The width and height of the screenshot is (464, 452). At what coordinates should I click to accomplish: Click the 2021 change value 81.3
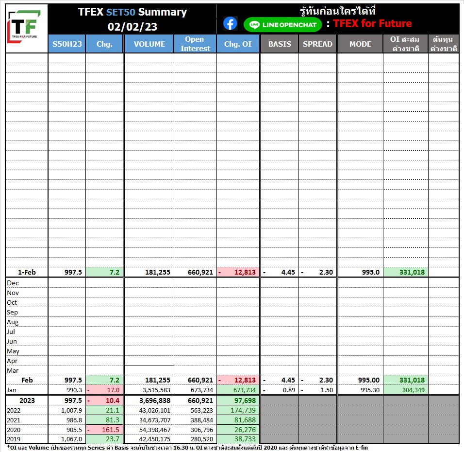pyautogui.click(x=113, y=420)
